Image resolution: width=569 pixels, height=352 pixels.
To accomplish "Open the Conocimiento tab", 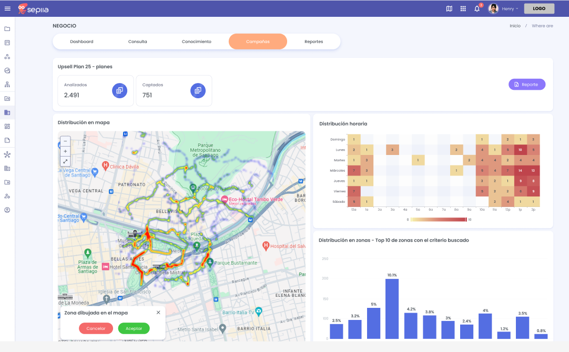I will pos(197,42).
